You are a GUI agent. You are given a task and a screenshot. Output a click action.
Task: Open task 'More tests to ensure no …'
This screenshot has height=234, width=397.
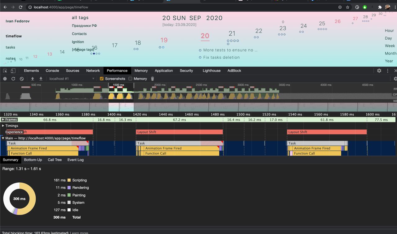coord(230,50)
